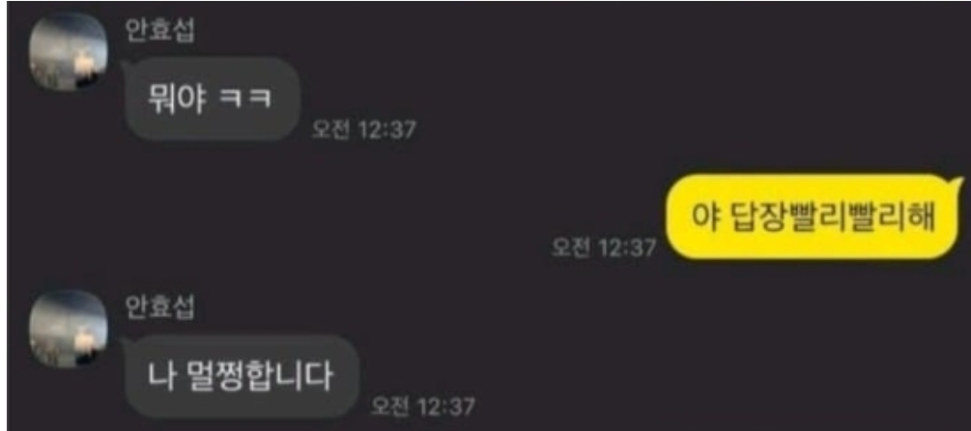Select the yellow 야 답장빨리빨리해 bubble
This screenshot has height=431, width=971.
[814, 216]
